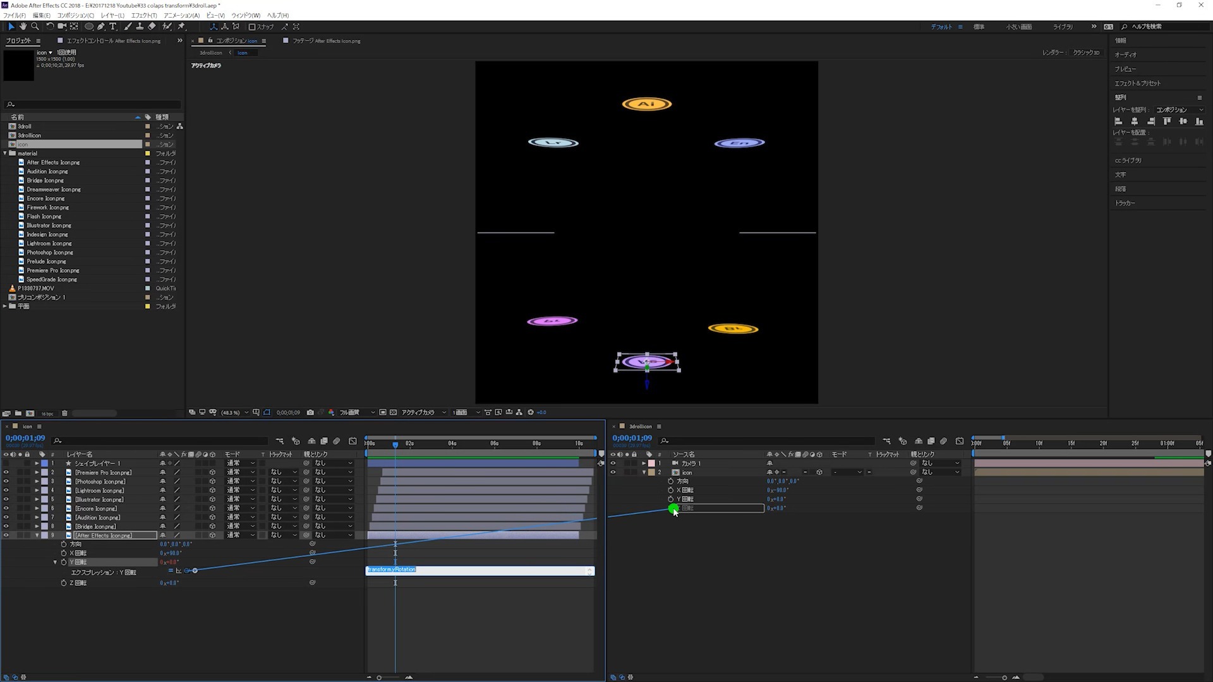1213x682 pixels.
Task: Click 3drollicon in composition breadcrumb
Action: 211,53
